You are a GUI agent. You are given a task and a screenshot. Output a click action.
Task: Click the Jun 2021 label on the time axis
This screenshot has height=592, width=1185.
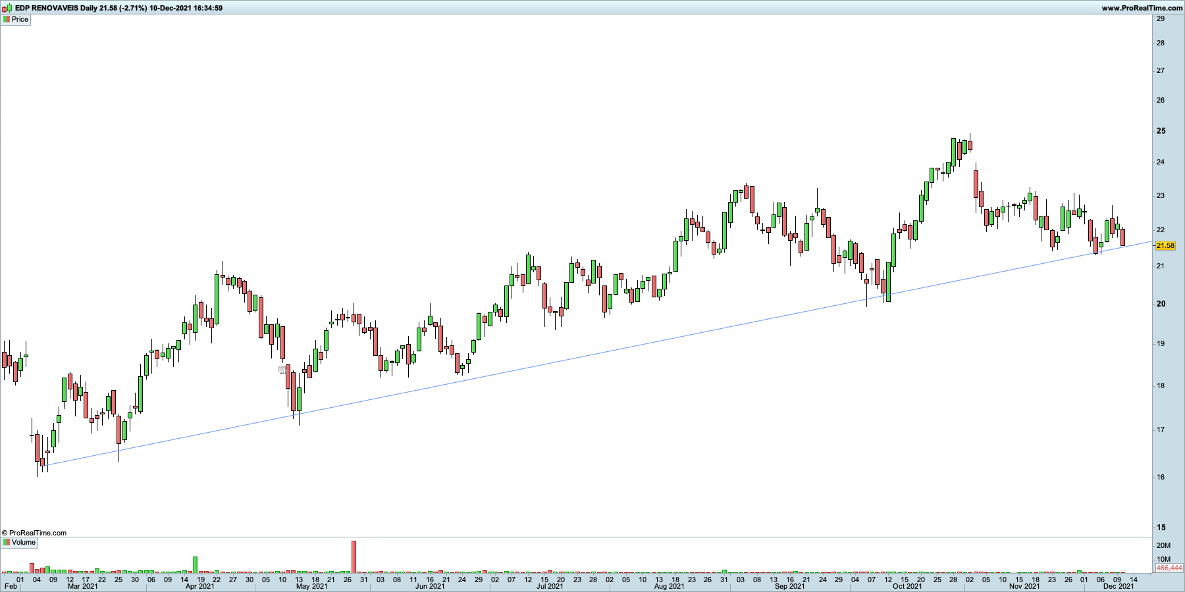point(430,586)
